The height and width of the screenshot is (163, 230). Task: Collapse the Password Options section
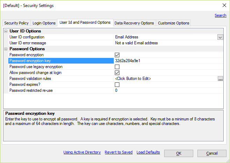coord(6,49)
